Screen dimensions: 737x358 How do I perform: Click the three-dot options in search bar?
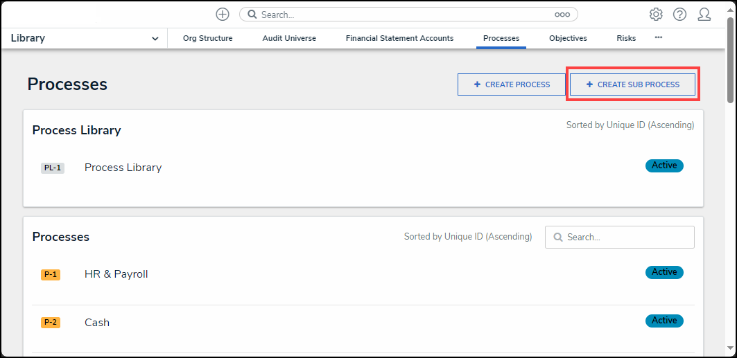562,15
